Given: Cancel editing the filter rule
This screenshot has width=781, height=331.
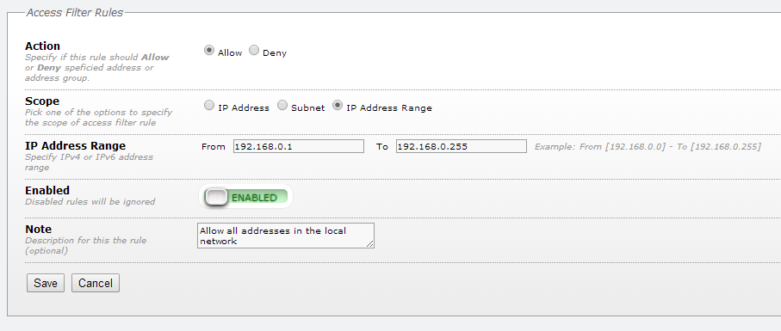Looking at the screenshot, I should (95, 283).
